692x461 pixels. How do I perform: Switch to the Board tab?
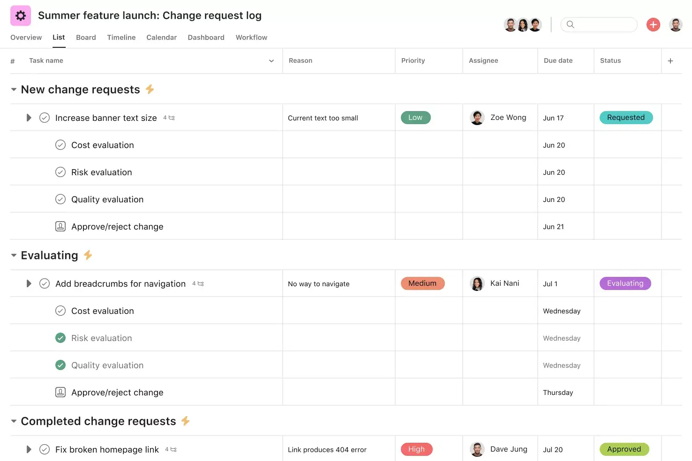(86, 37)
